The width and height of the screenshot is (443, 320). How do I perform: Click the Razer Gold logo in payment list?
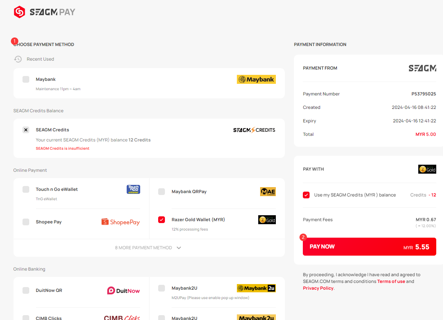click(267, 220)
